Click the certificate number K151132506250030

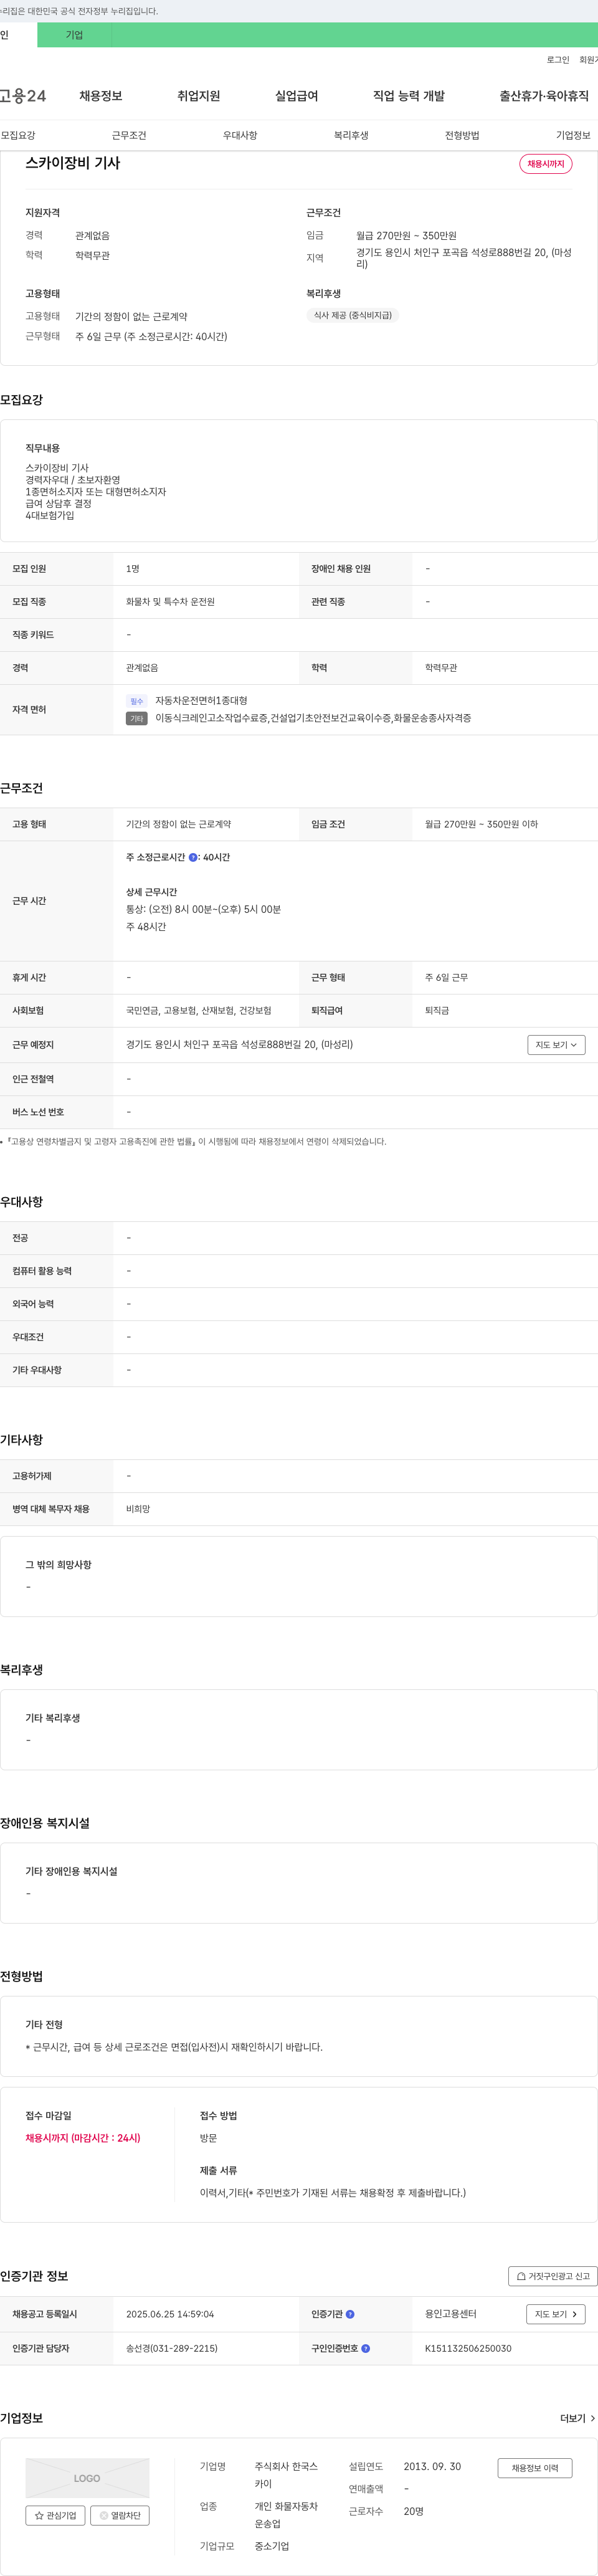click(468, 2348)
